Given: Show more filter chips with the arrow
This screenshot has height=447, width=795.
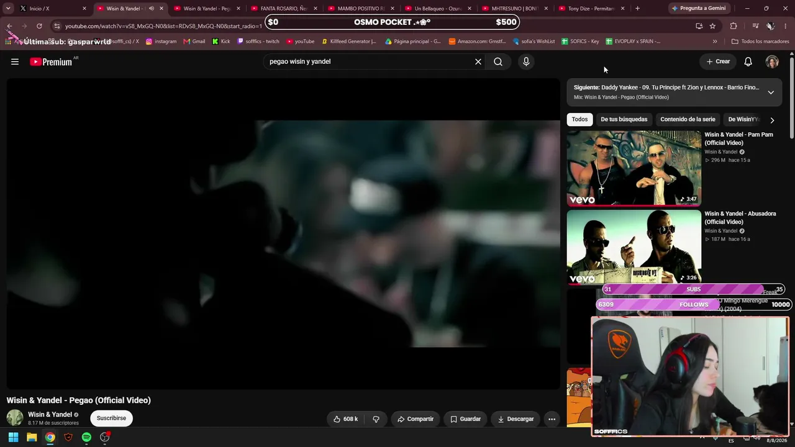Looking at the screenshot, I should pyautogui.click(x=772, y=120).
